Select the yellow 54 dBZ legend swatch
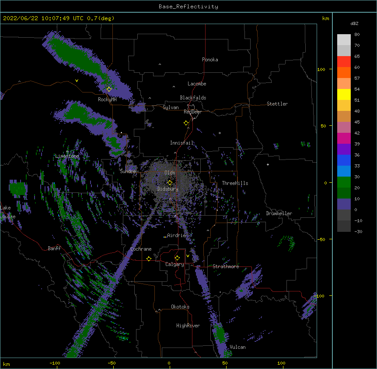Image resolution: width=377 pixels, height=369 pixels. coord(344,94)
